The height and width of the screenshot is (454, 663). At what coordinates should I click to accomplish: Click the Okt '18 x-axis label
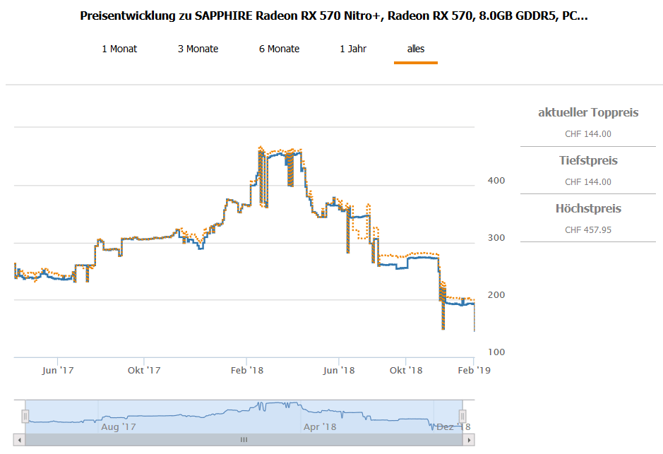pos(406,370)
